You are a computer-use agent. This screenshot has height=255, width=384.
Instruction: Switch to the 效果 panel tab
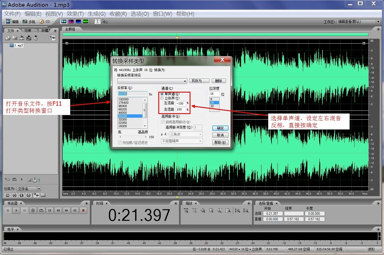click(28, 30)
